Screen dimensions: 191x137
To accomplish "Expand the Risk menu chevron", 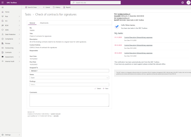I will 19,16.
